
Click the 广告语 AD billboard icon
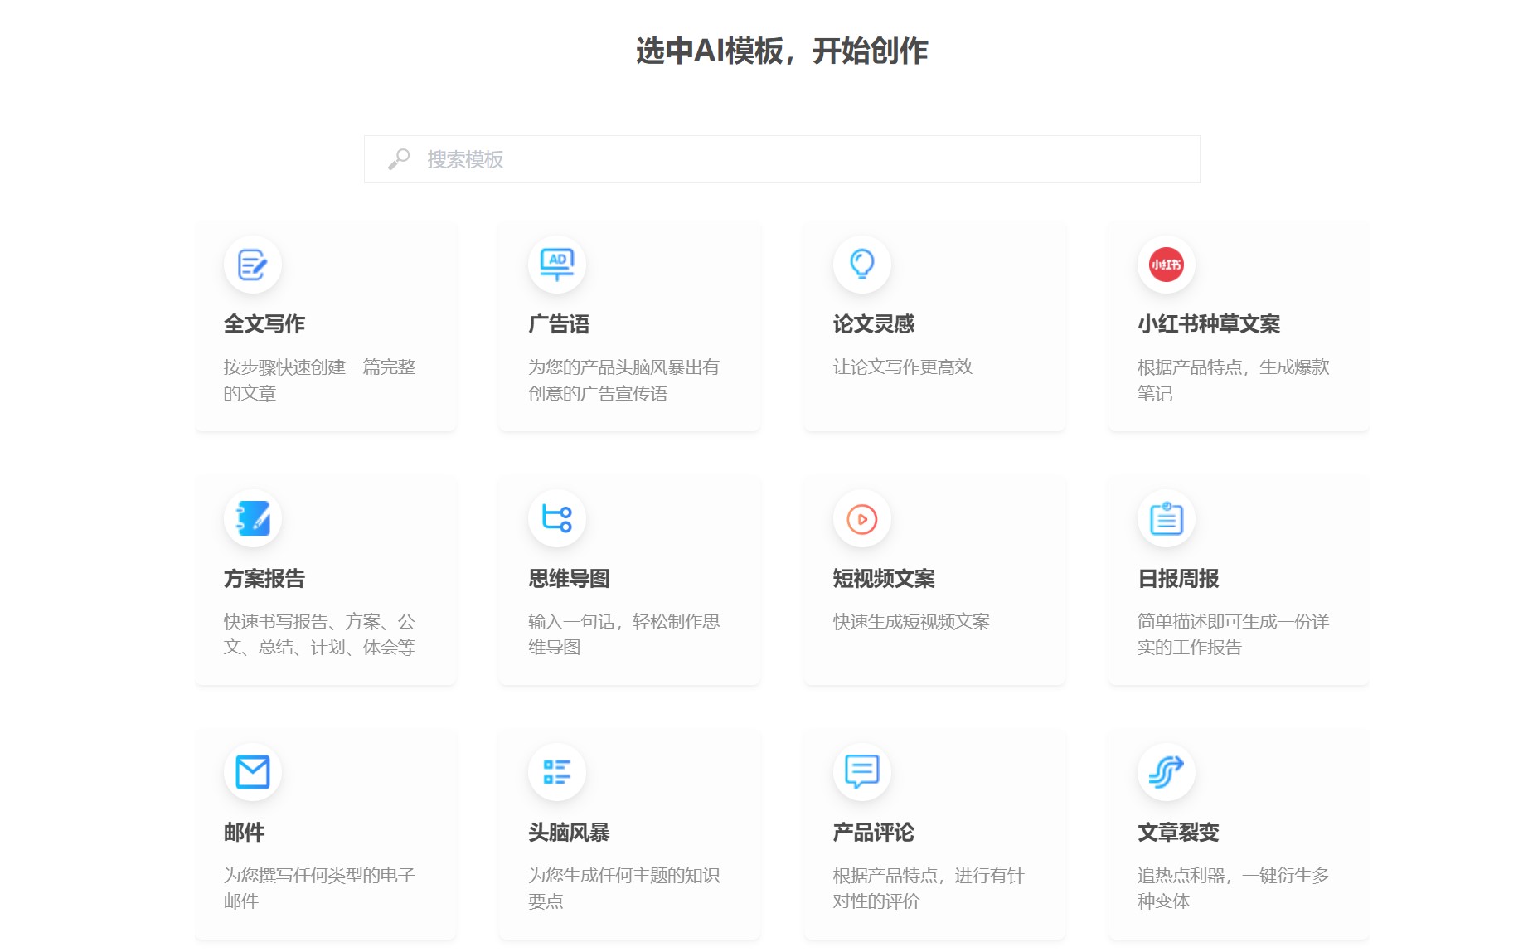tap(556, 264)
